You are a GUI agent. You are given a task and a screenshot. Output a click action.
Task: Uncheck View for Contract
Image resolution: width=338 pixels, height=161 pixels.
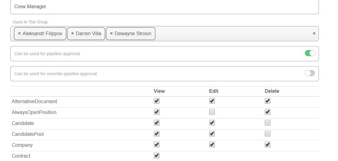[157, 156]
